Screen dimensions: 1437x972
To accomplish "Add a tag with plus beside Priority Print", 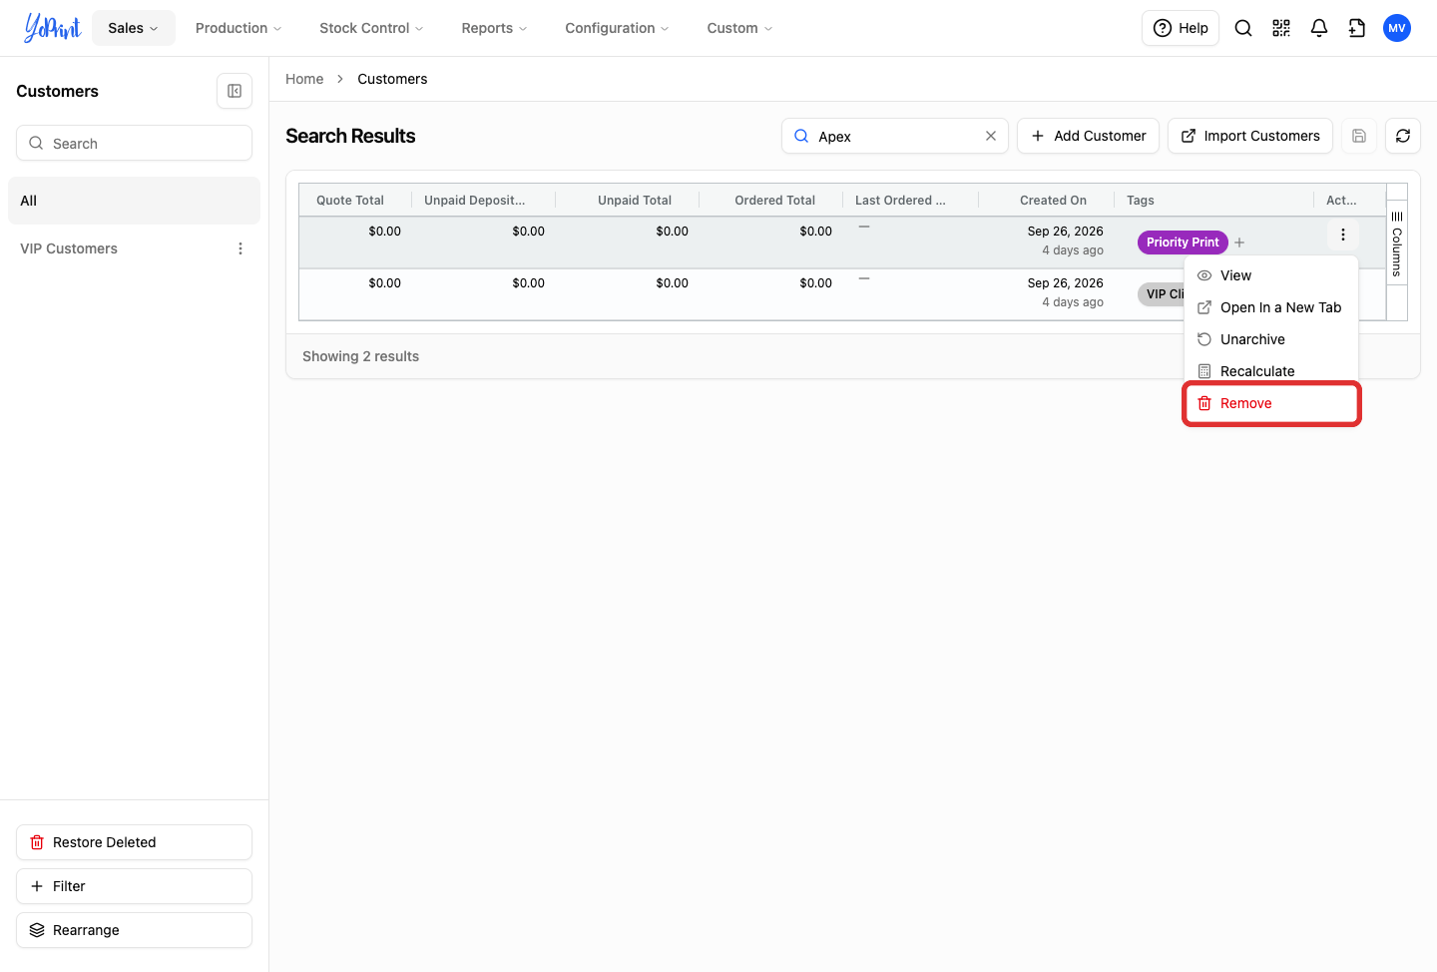I will pos(1239,243).
